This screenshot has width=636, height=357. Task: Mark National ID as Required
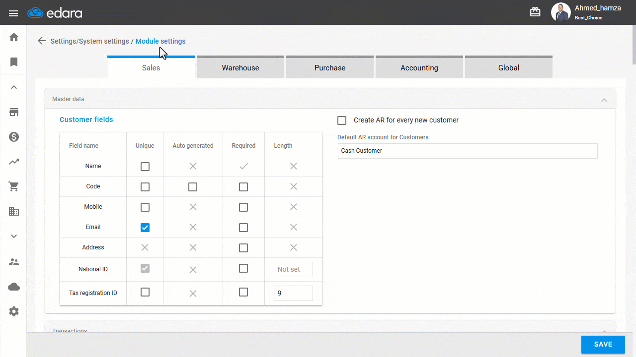(x=243, y=268)
